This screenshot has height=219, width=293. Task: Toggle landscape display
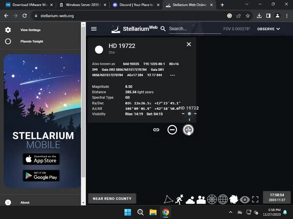point(201,200)
